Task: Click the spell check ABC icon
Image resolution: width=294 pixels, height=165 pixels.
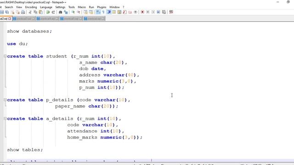Action: pos(171,12)
